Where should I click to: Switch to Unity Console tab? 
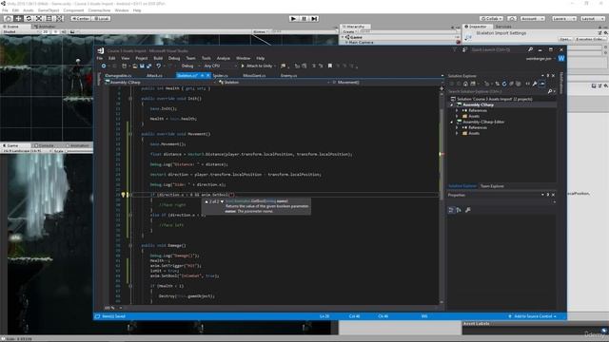(44, 145)
